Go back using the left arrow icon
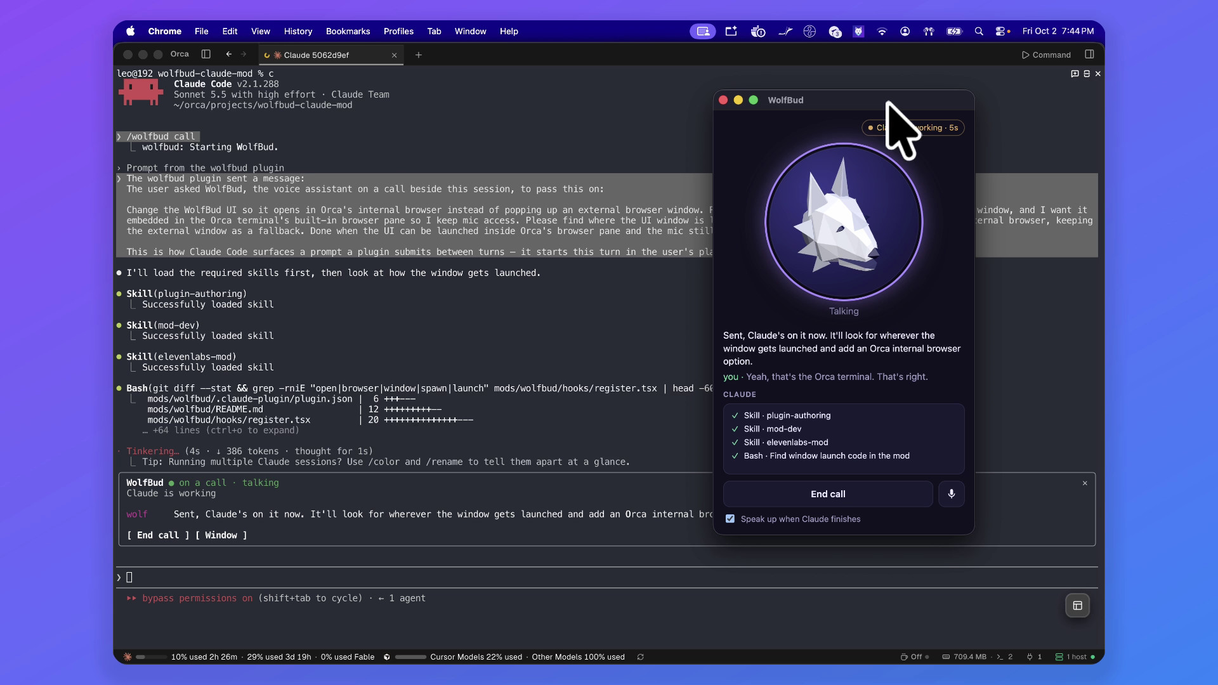 pyautogui.click(x=228, y=55)
